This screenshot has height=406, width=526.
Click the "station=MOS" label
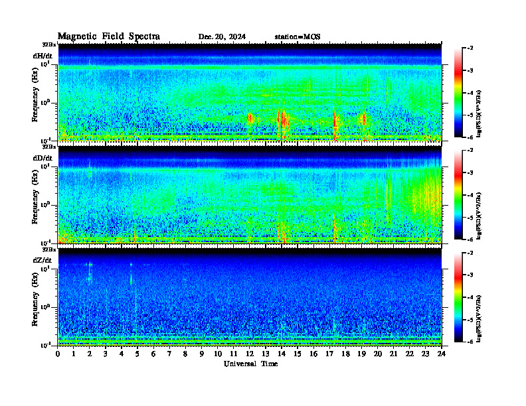pyautogui.click(x=298, y=36)
